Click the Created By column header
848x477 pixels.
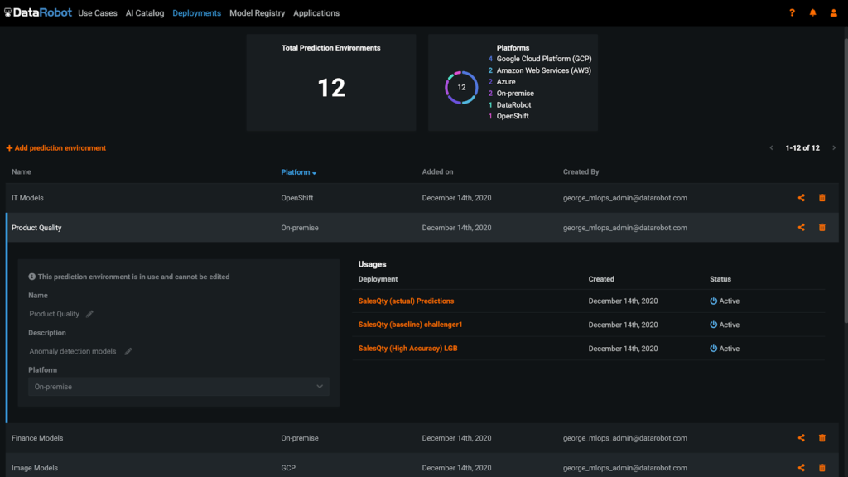(x=581, y=172)
